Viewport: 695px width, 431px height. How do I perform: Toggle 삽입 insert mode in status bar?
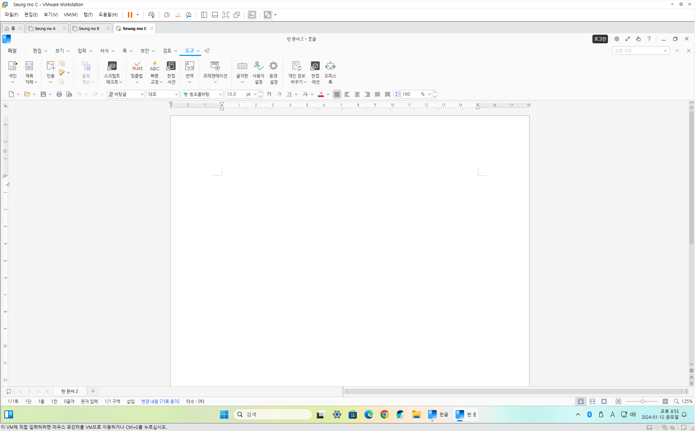(x=130, y=401)
